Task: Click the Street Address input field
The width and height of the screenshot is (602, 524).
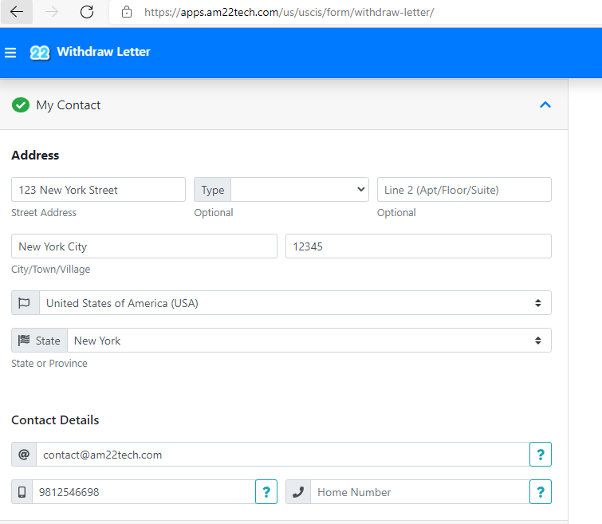Action: (x=98, y=190)
